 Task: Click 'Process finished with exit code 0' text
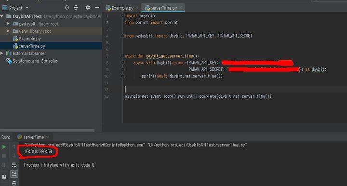[x=59, y=165]
